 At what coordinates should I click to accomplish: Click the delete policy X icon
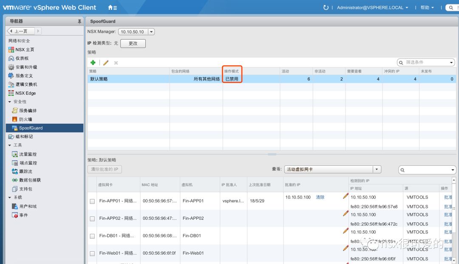(x=116, y=62)
